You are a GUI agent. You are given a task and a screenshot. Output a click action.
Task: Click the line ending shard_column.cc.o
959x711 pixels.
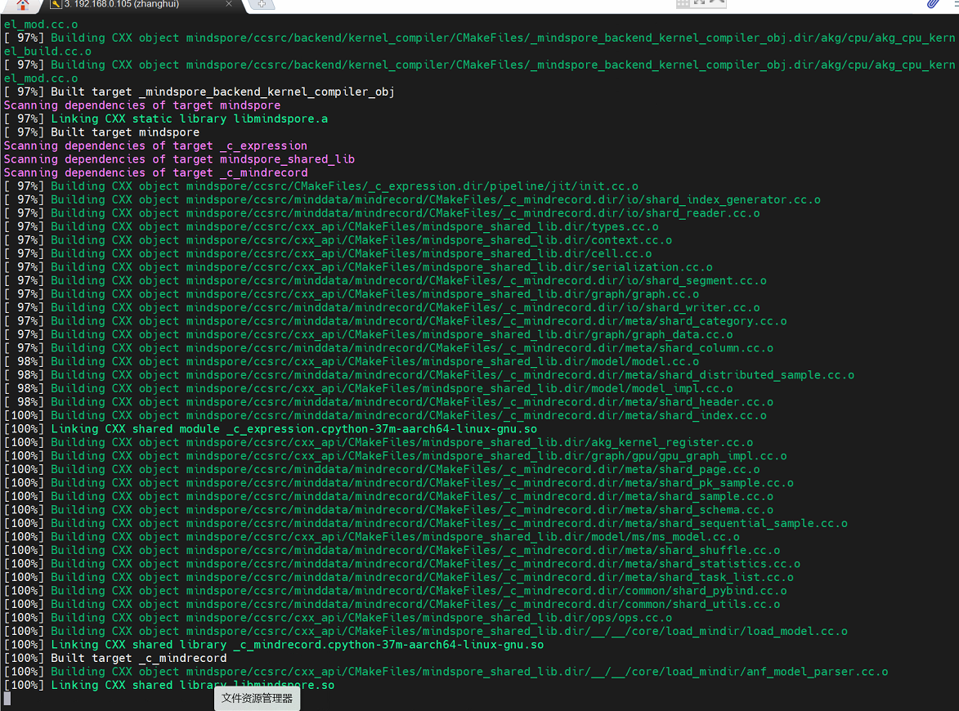click(x=388, y=347)
